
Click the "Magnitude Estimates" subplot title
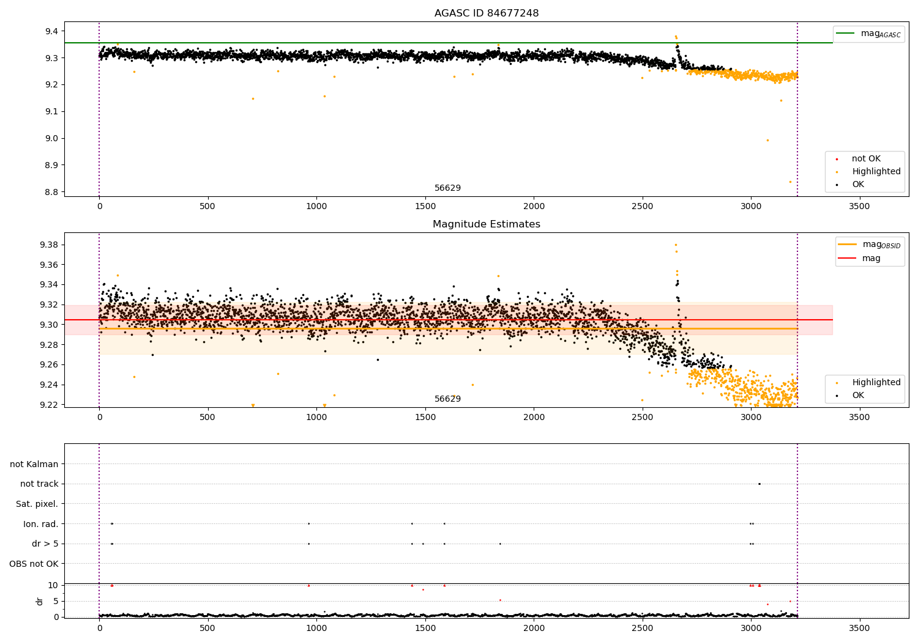tap(487, 224)
